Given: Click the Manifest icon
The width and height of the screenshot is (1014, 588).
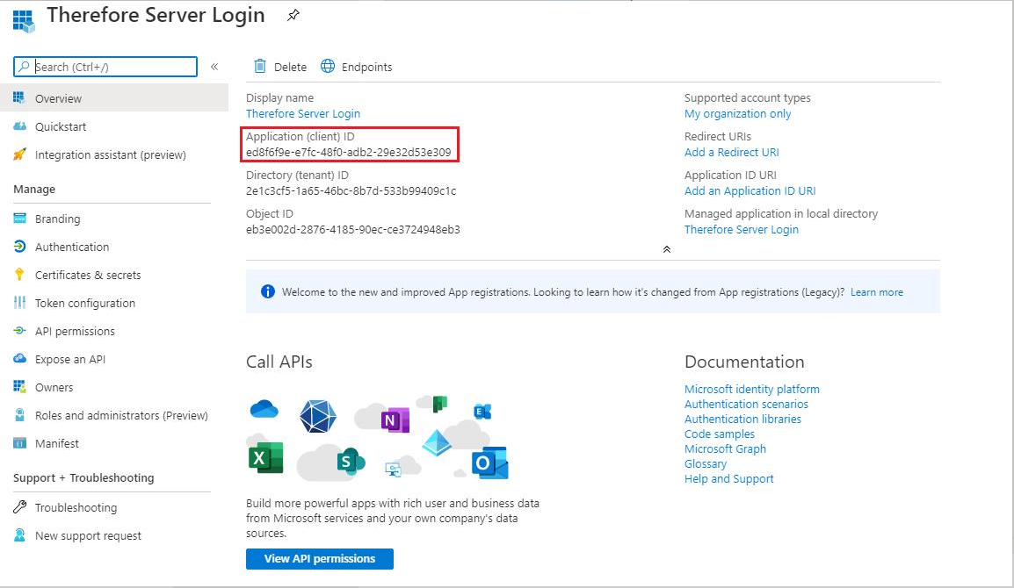Looking at the screenshot, I should 19,443.
